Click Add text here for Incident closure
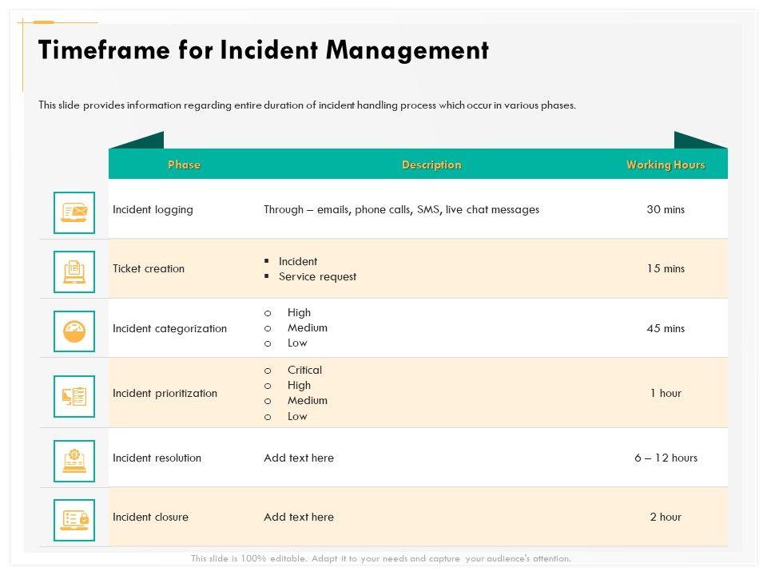Image resolution: width=767 pixels, height=575 pixels. click(299, 517)
